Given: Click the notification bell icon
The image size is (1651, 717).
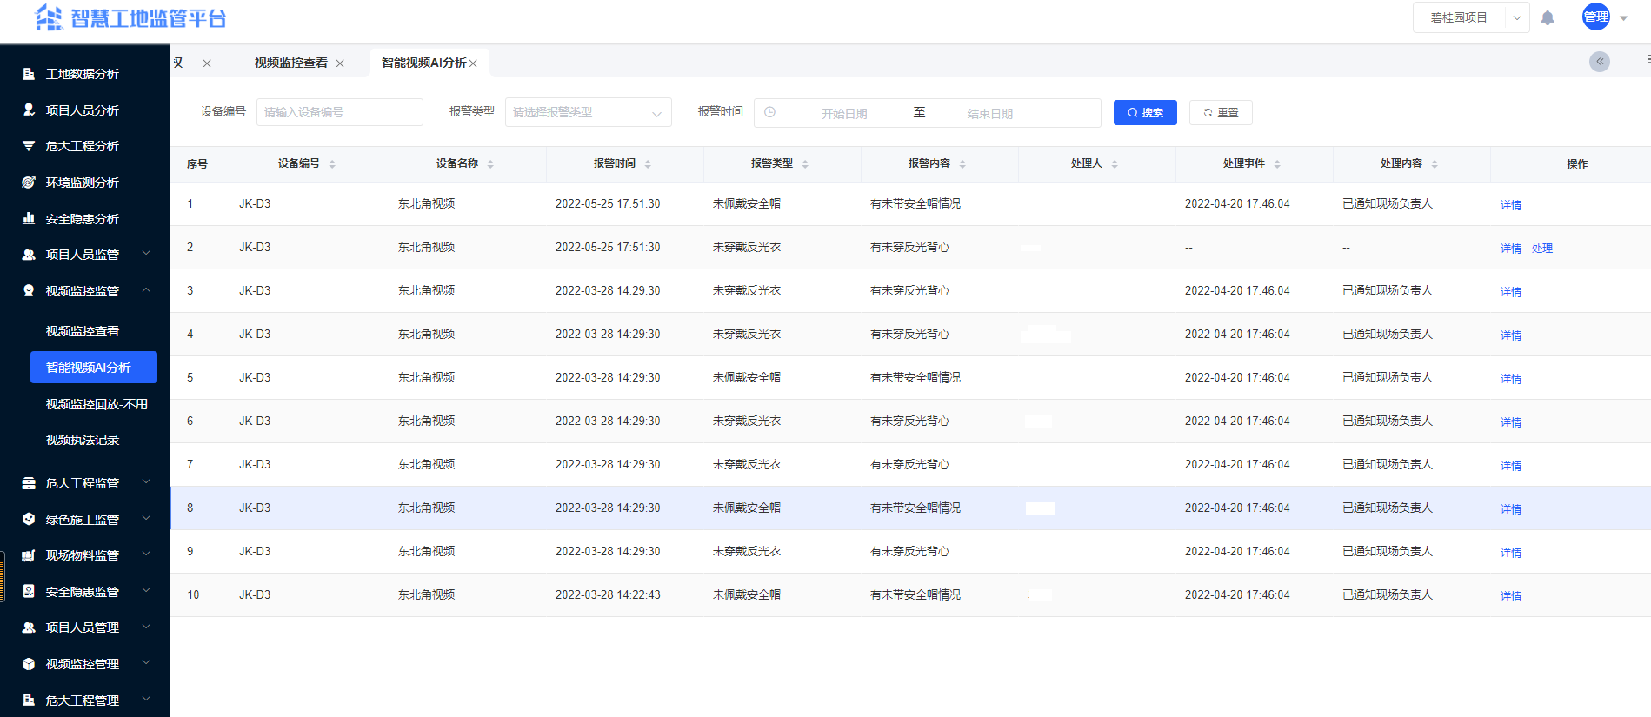Looking at the screenshot, I should click(x=1548, y=17).
